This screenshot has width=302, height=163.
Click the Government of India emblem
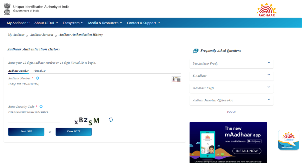point(7,9)
